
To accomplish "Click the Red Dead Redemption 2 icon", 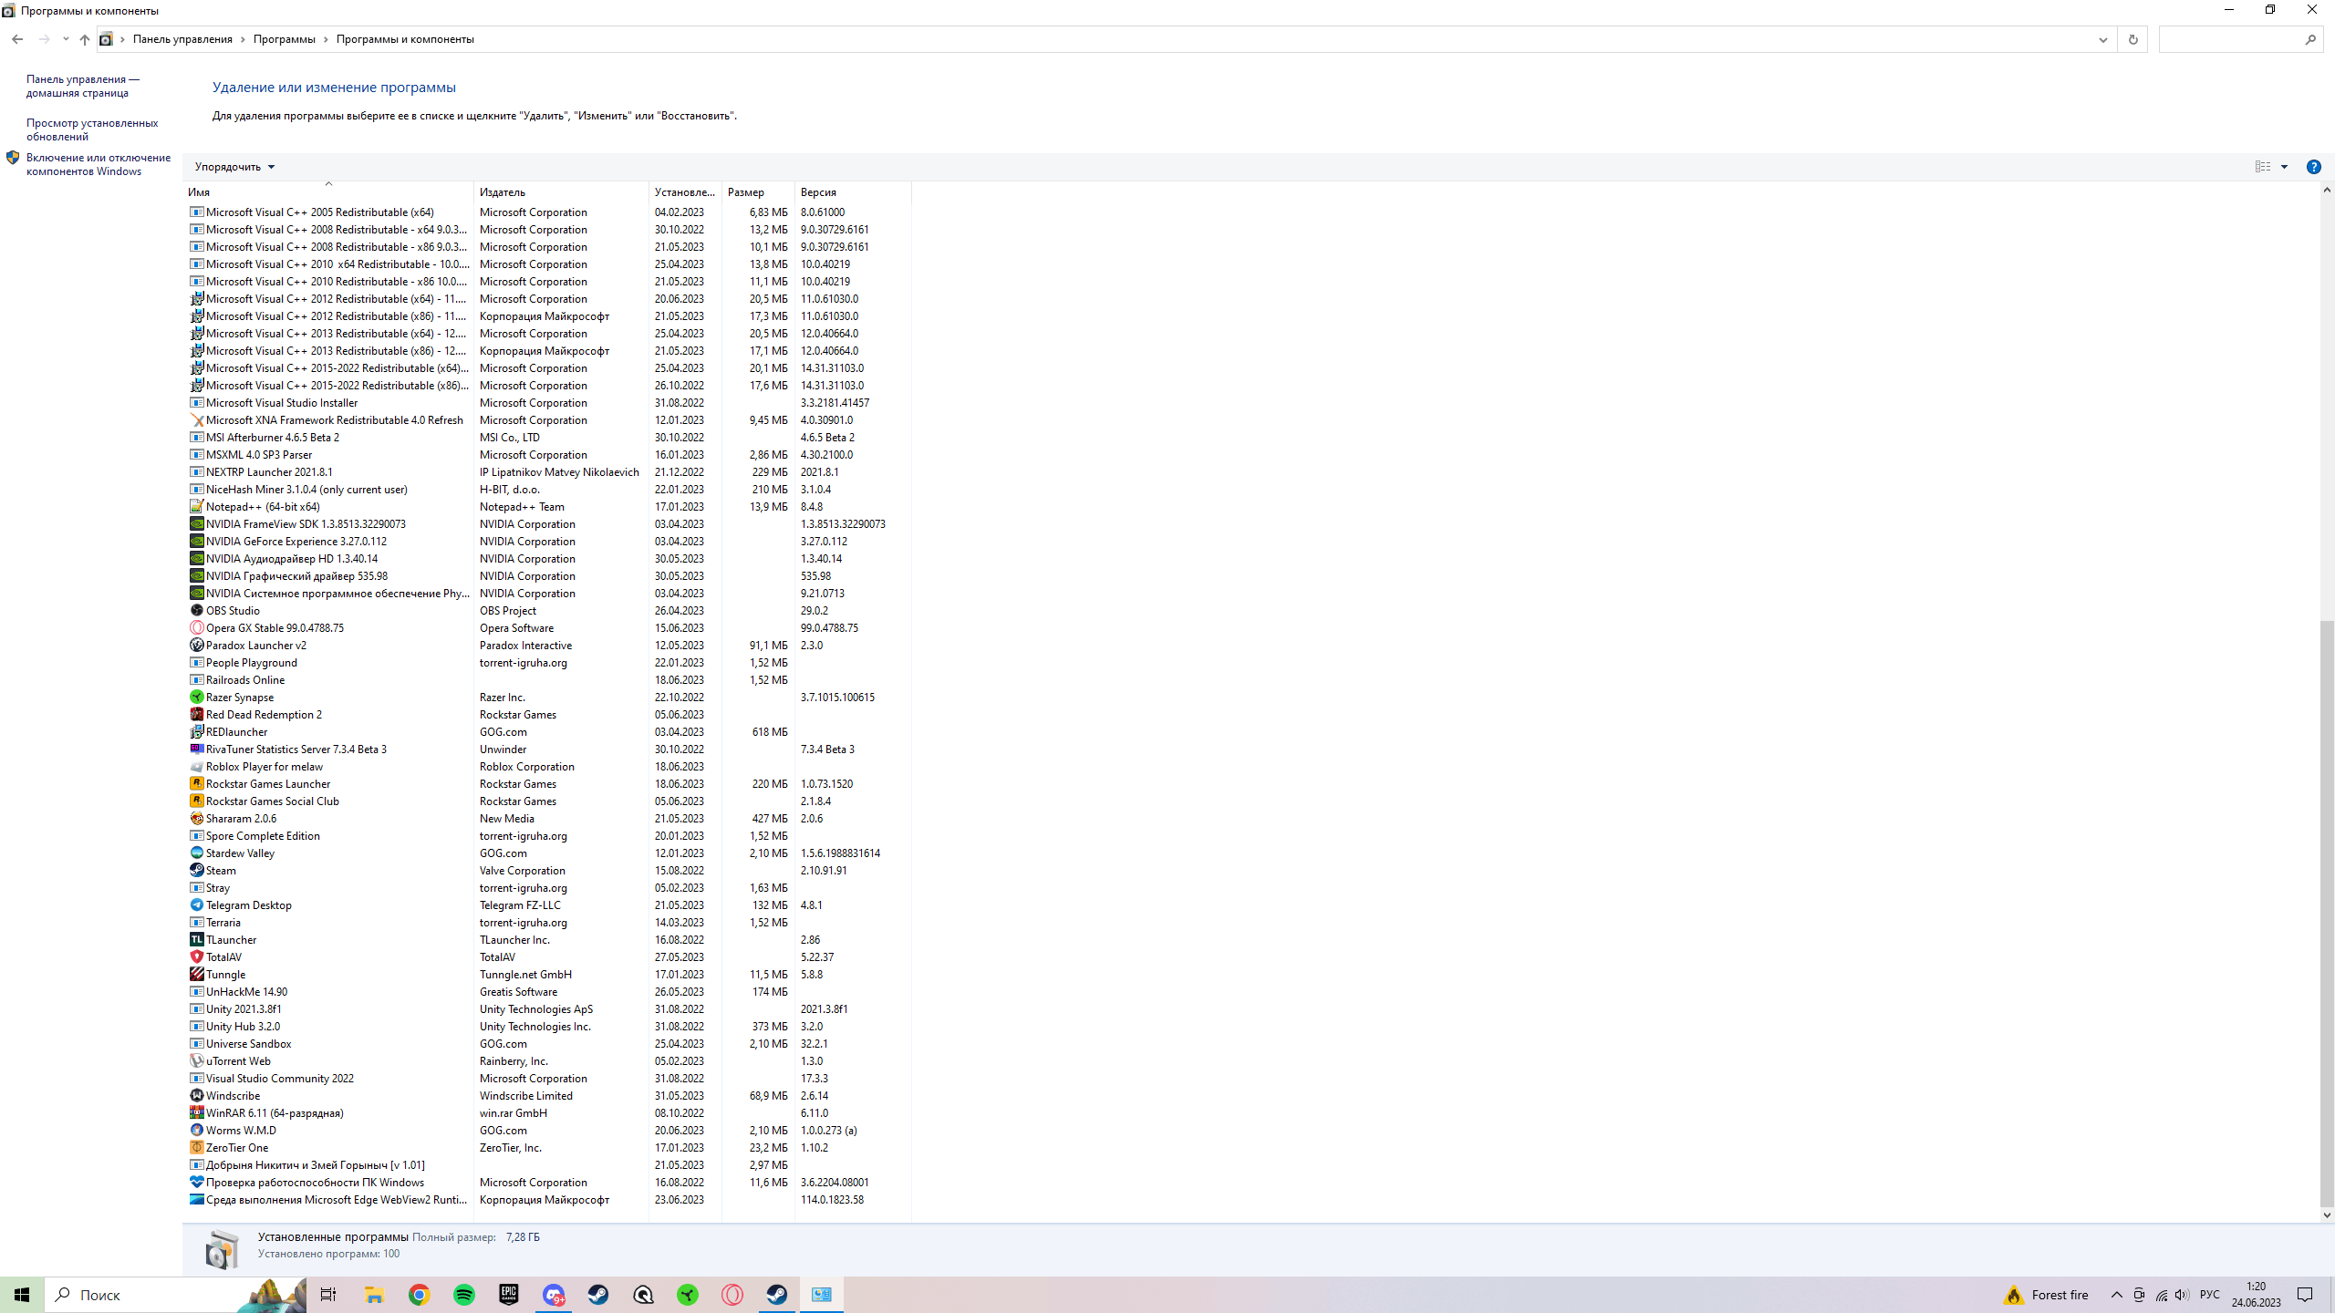I will coord(196,714).
